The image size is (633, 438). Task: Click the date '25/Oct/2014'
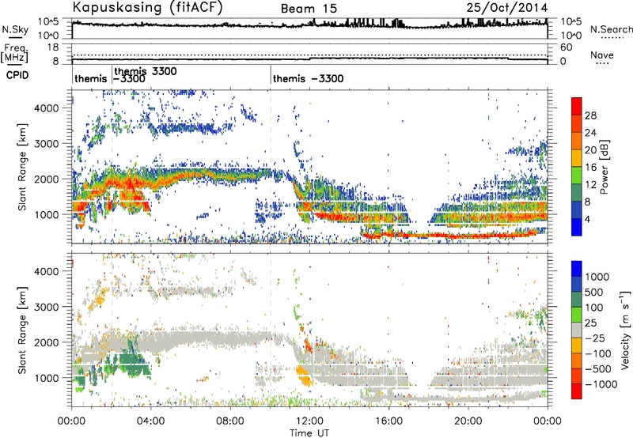click(507, 8)
